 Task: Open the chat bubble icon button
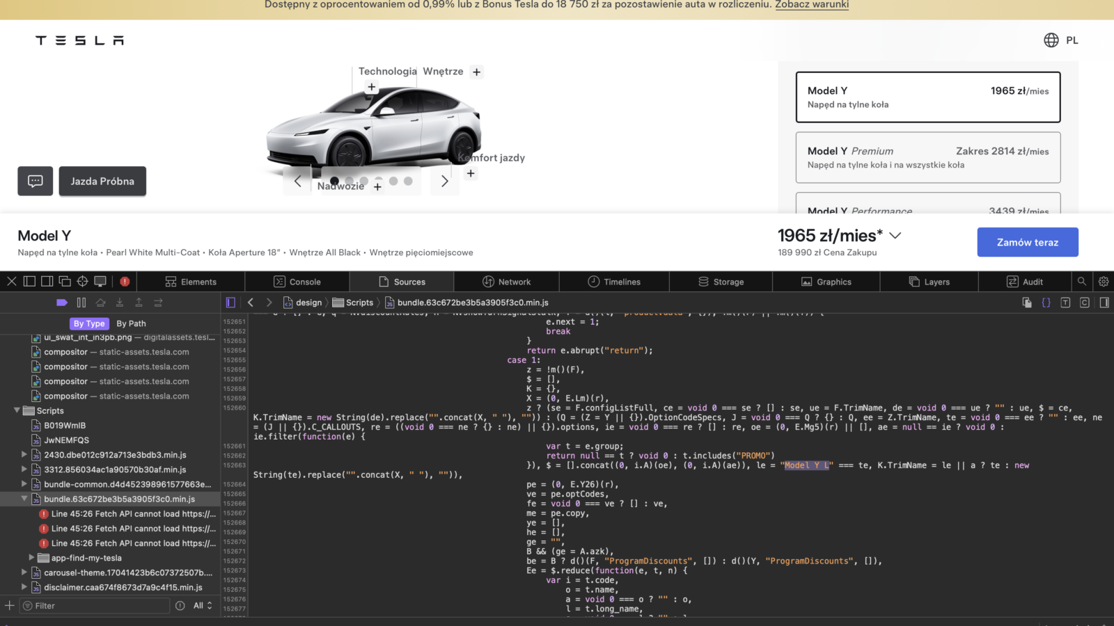tap(36, 181)
